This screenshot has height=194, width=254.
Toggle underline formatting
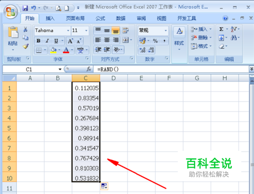coord(56,41)
